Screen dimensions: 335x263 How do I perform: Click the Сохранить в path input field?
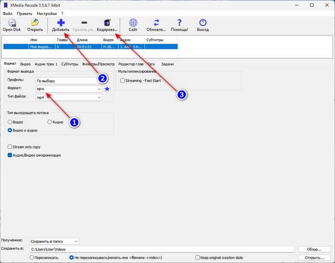161,249
